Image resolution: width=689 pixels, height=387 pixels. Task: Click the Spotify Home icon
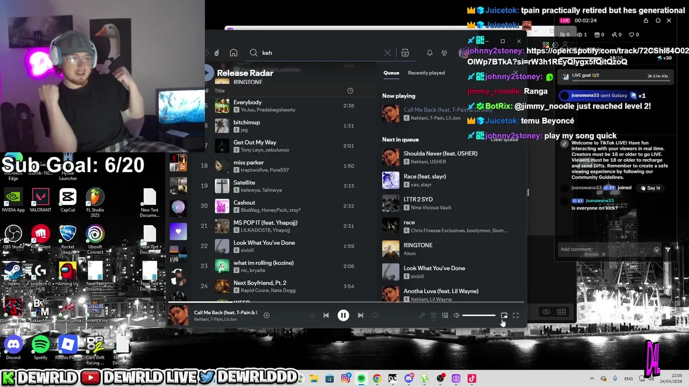click(x=233, y=53)
